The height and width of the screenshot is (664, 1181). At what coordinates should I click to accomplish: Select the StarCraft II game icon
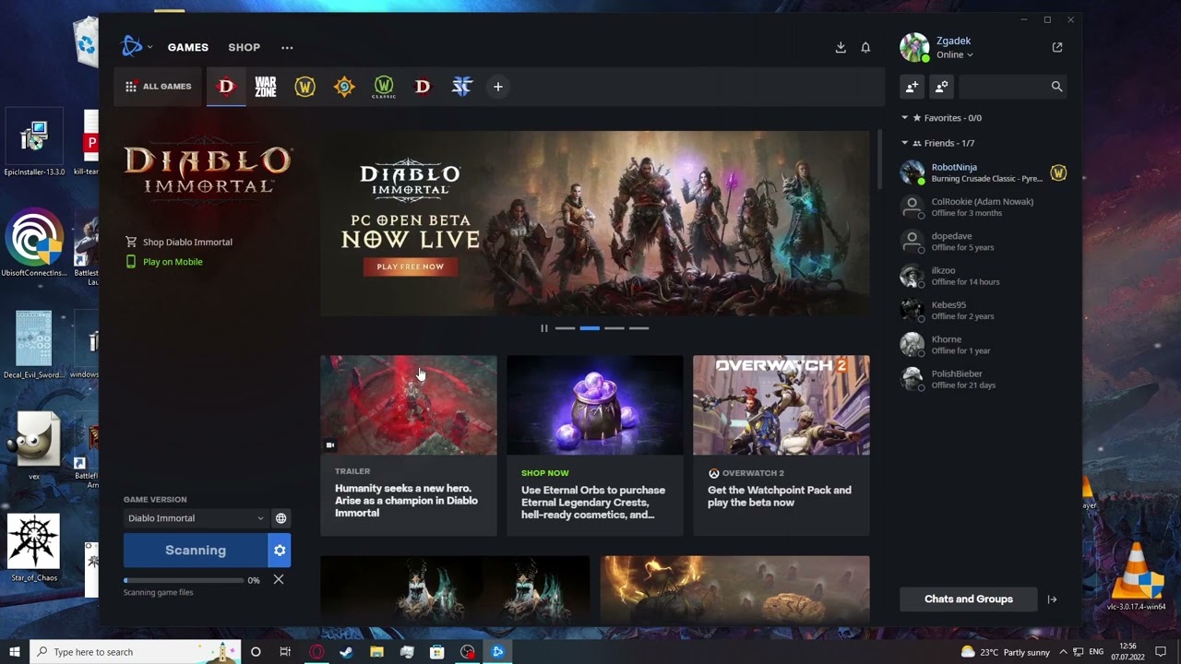click(462, 87)
